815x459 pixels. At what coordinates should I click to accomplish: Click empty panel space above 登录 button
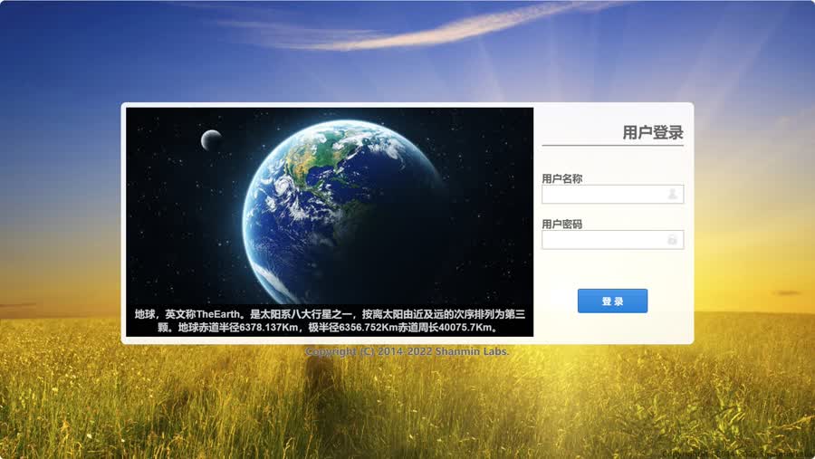click(x=612, y=268)
